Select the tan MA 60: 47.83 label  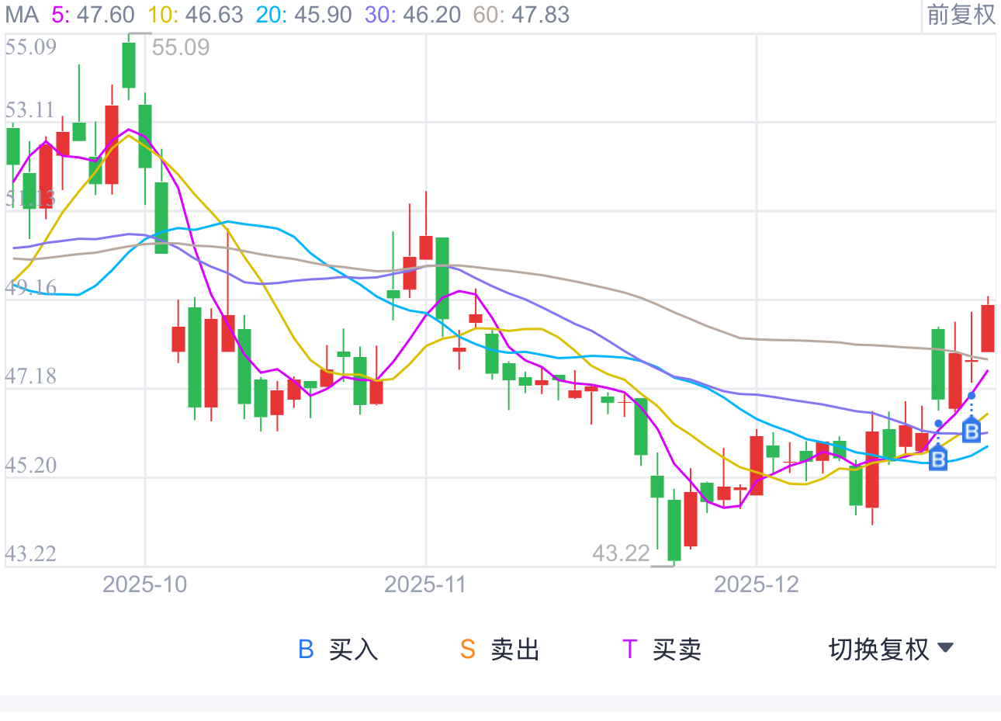coord(521,14)
